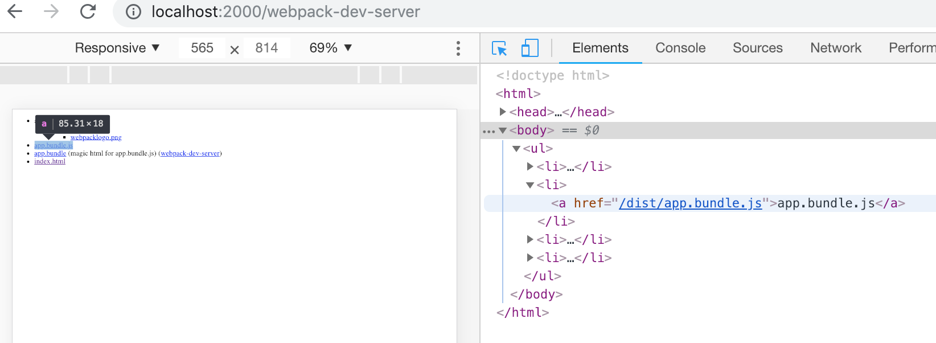Screen dimensions: 936x343
Task: Click the browser forward arrow
Action: pyautogui.click(x=51, y=11)
